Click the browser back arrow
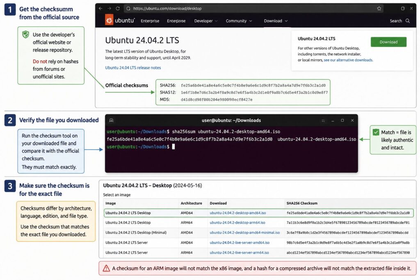The width and height of the screenshot is (420, 280). pyautogui.click(x=100, y=8)
